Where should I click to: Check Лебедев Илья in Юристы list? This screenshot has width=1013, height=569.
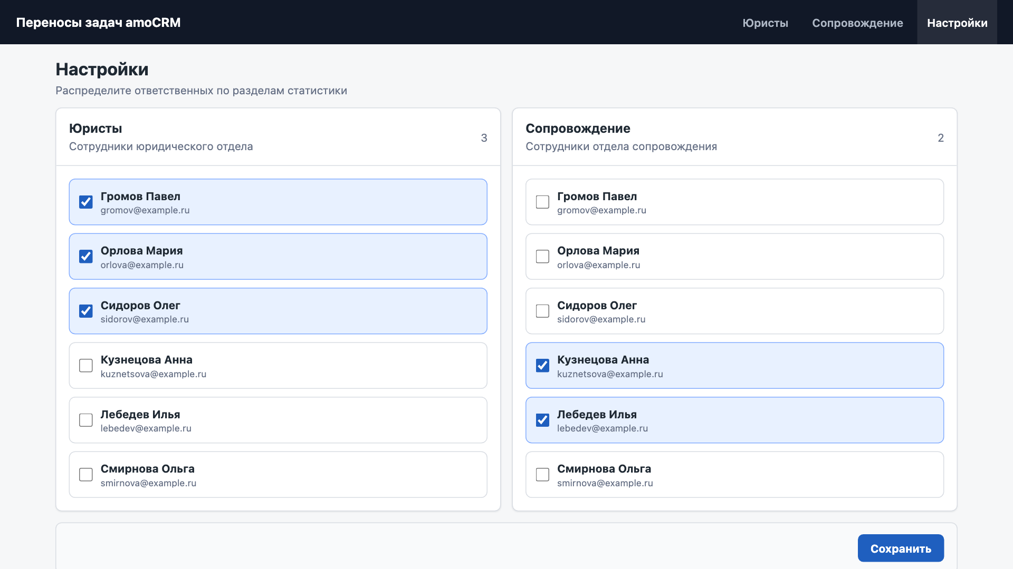[86, 420]
